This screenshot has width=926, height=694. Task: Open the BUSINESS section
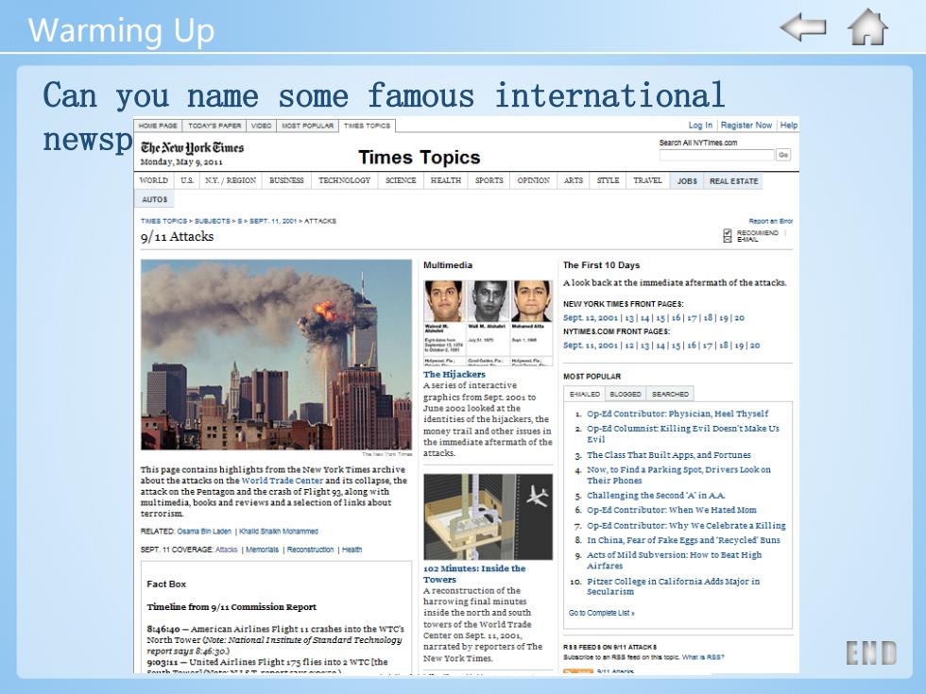click(286, 180)
